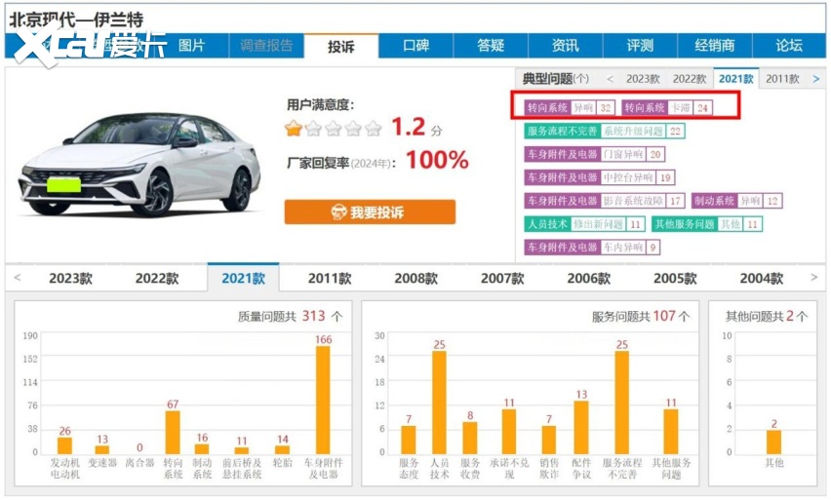Open the 答疑 tab
This screenshot has width=831, height=500.
click(491, 46)
